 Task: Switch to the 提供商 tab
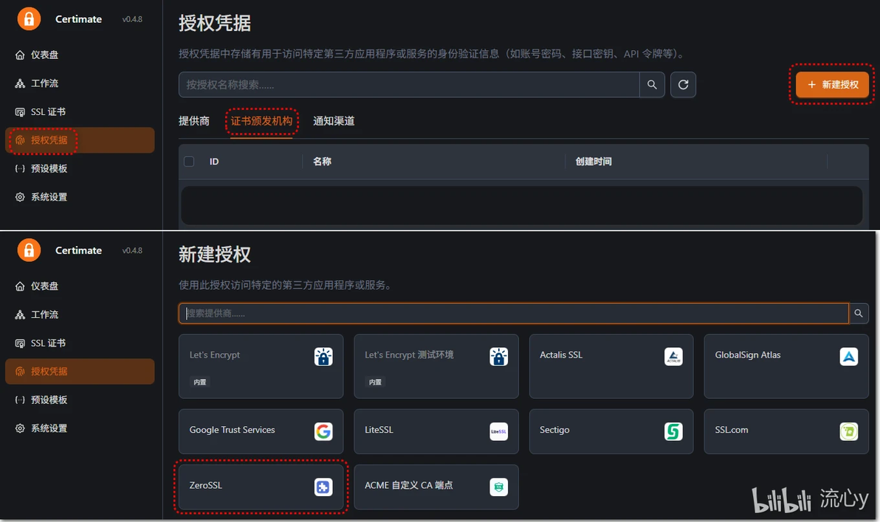[x=194, y=121]
